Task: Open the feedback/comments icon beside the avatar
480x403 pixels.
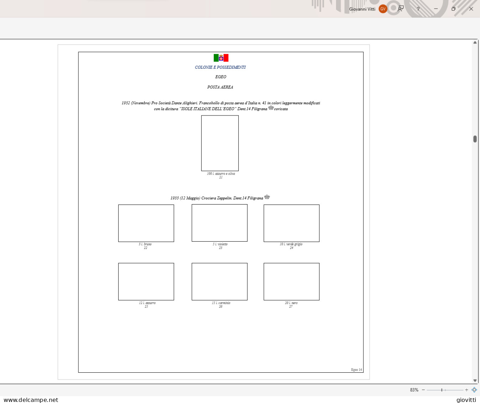Action: pos(401,9)
